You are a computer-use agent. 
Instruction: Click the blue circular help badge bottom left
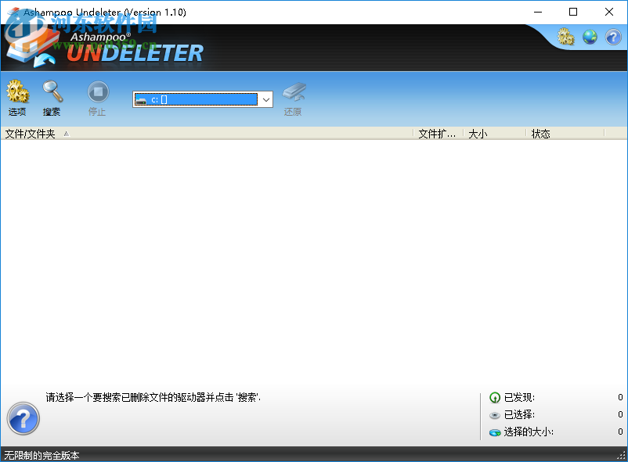point(23,419)
